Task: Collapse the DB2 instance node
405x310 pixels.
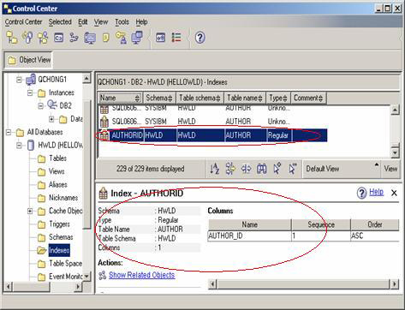Action: pos(41,106)
